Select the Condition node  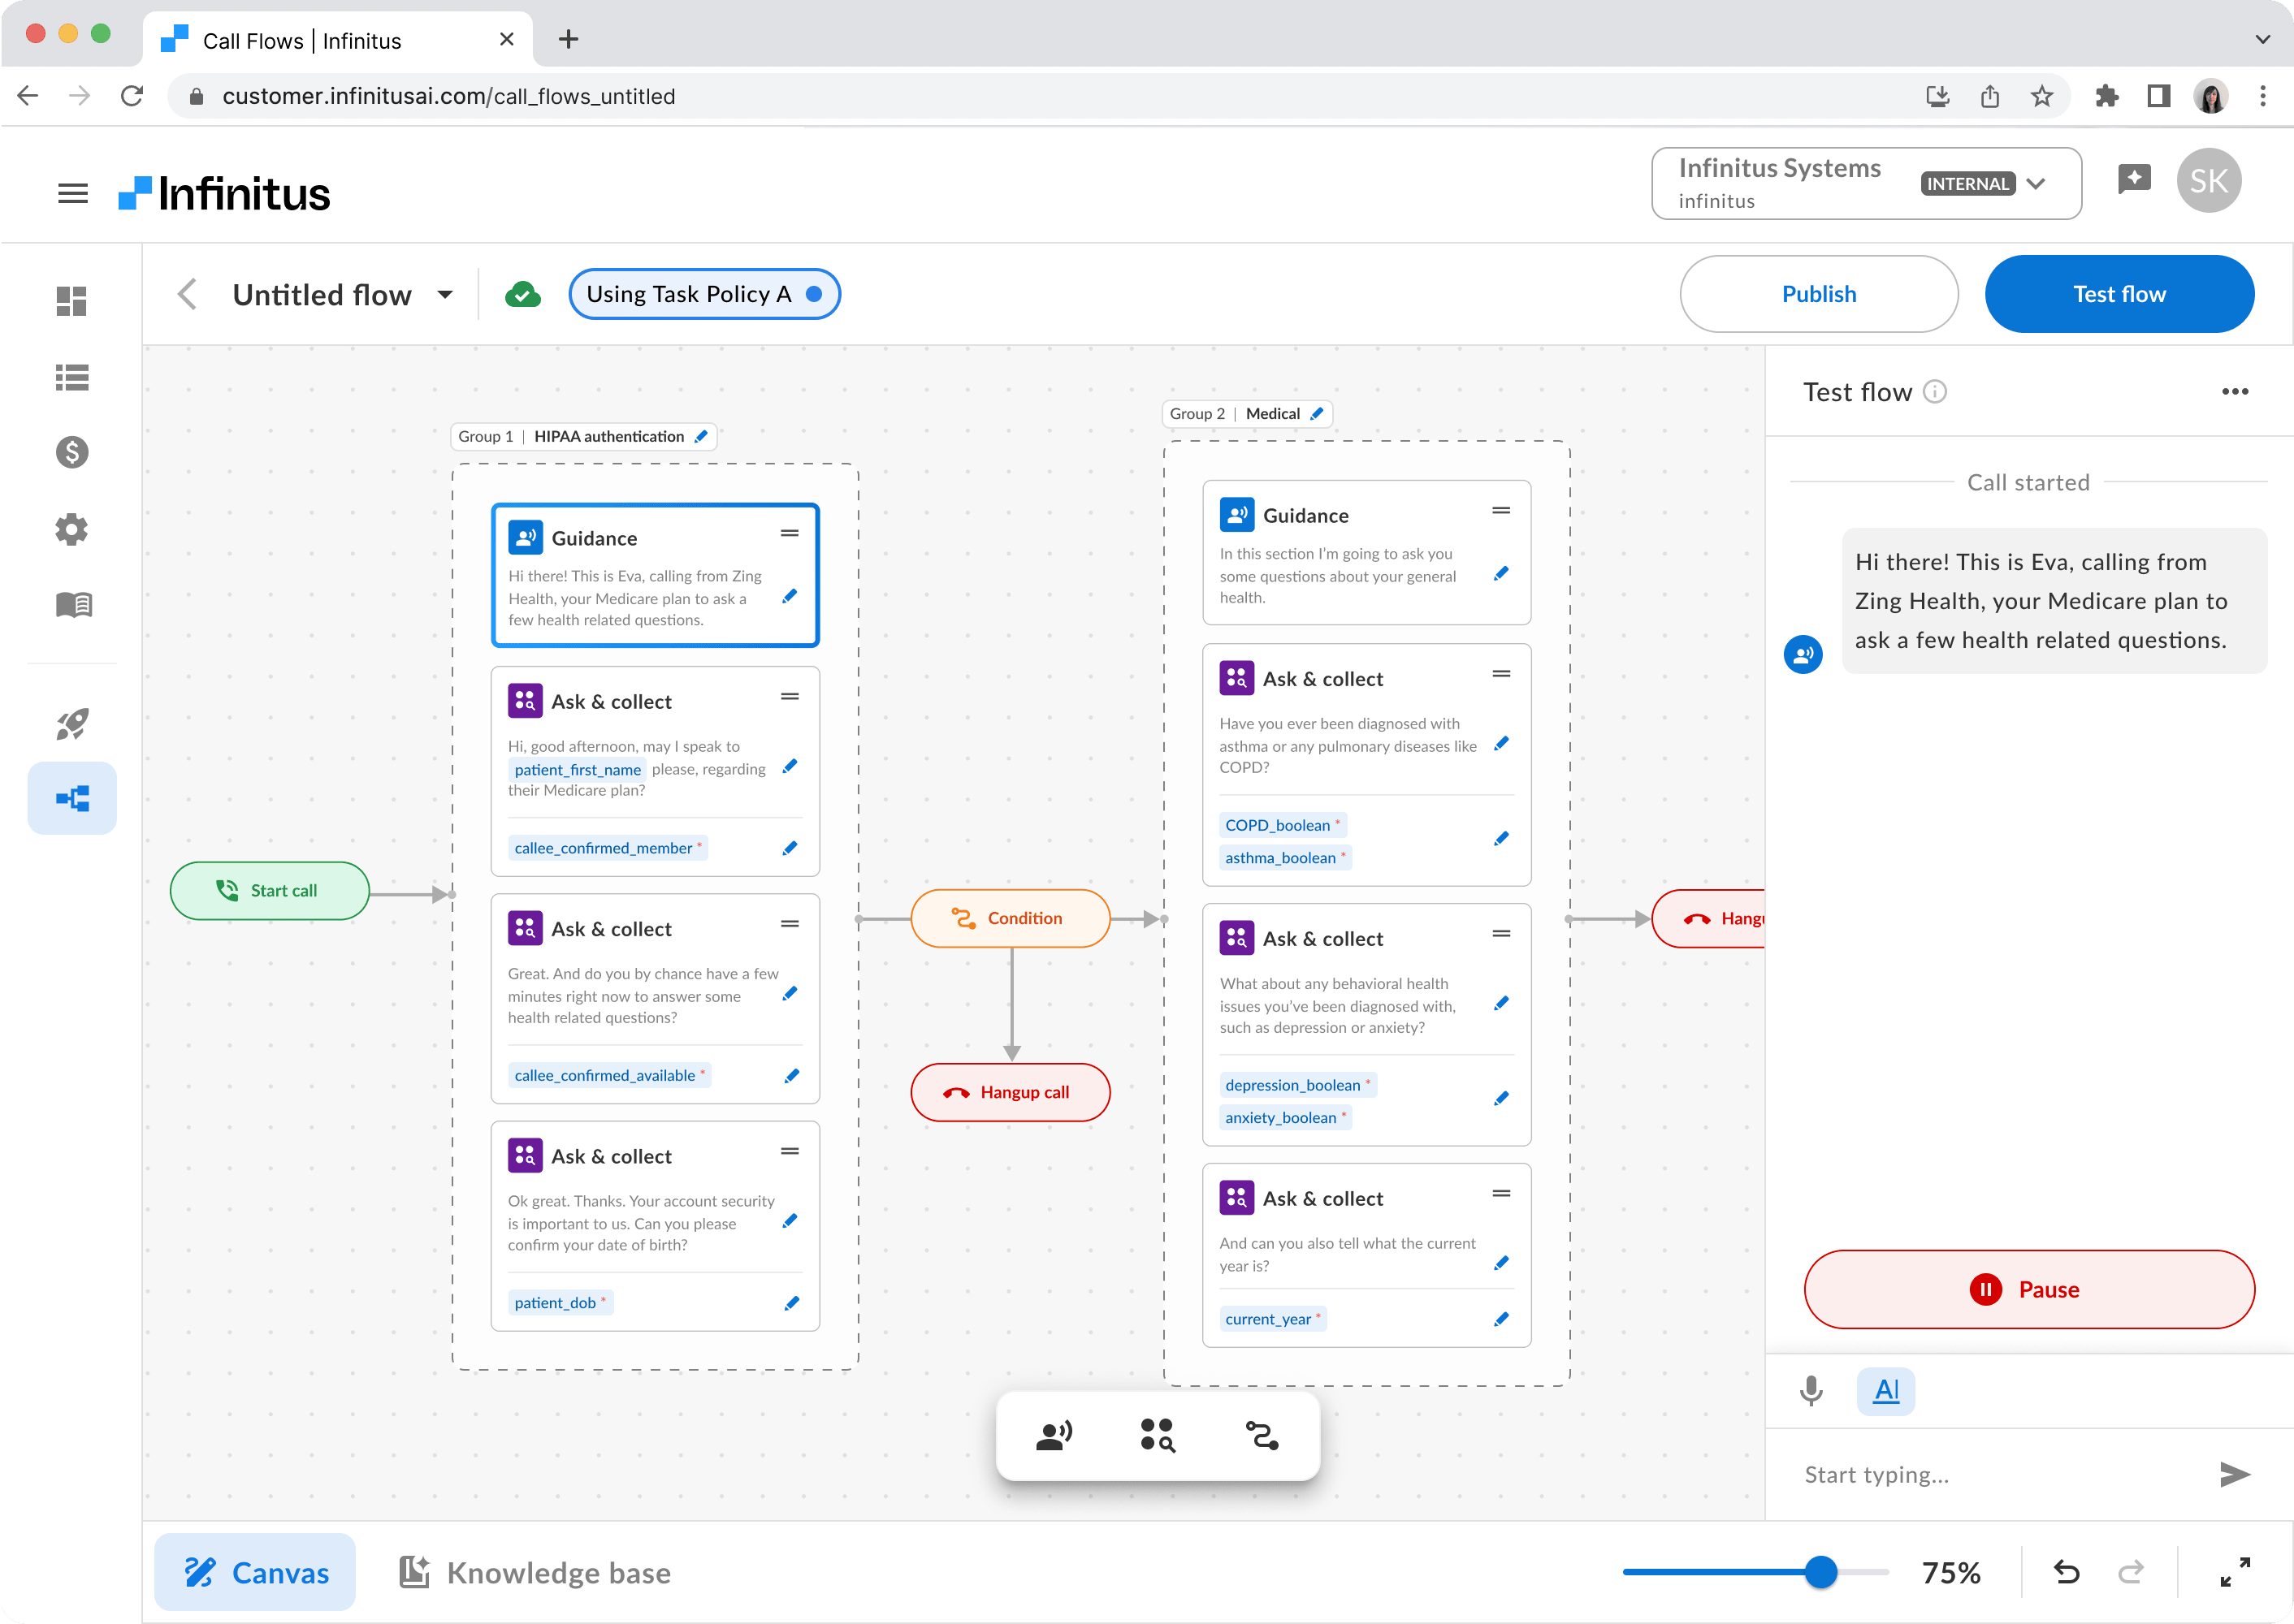coord(1010,919)
